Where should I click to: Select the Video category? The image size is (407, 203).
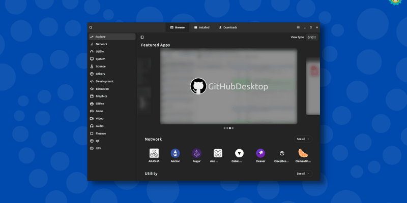pos(112,119)
